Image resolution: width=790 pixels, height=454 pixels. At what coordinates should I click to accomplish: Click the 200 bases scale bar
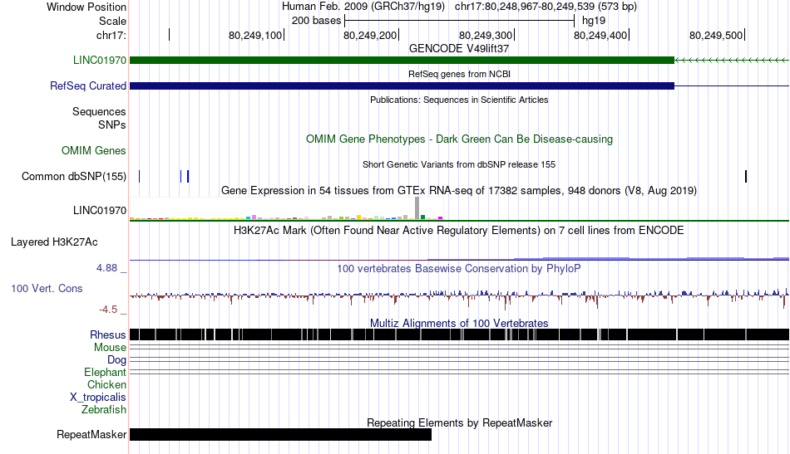pos(459,21)
